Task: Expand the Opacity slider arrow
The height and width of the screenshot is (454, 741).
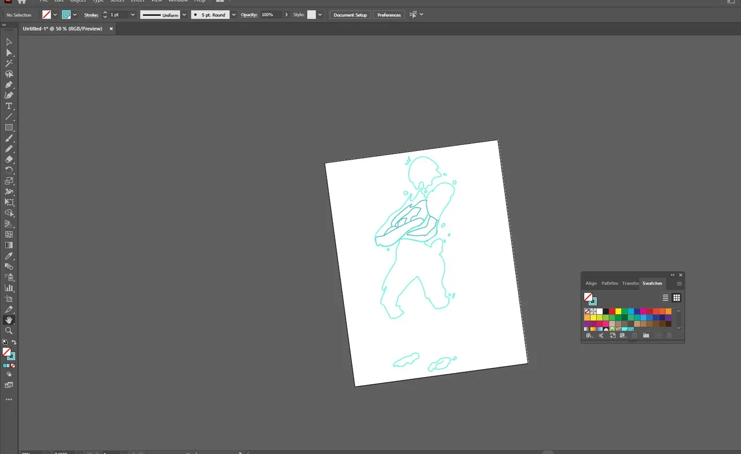Action: (286, 14)
